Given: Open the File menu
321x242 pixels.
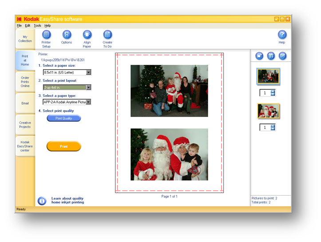Looking at the screenshot, I should [19, 26].
